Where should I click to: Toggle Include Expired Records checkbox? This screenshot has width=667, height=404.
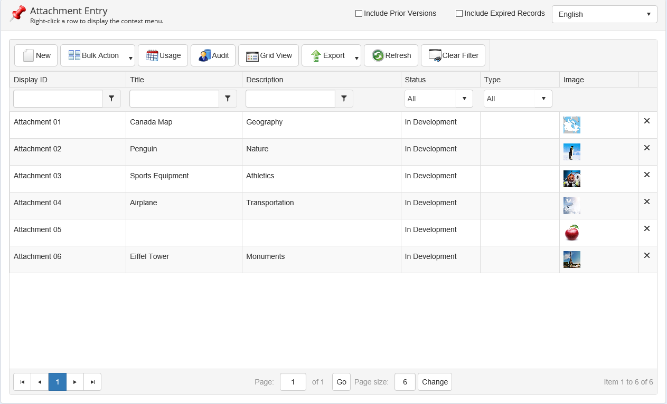pos(459,14)
